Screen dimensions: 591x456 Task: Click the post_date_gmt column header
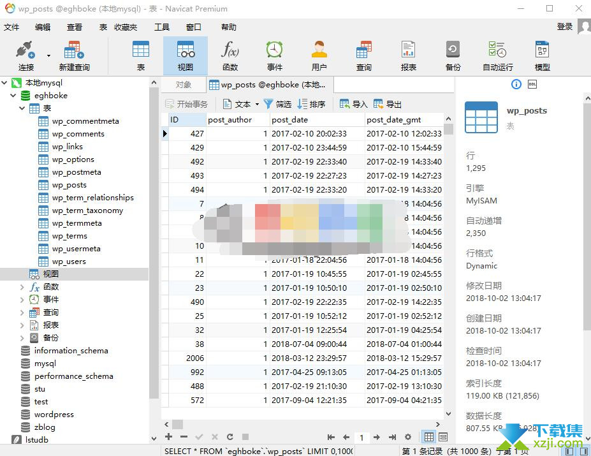tap(404, 119)
